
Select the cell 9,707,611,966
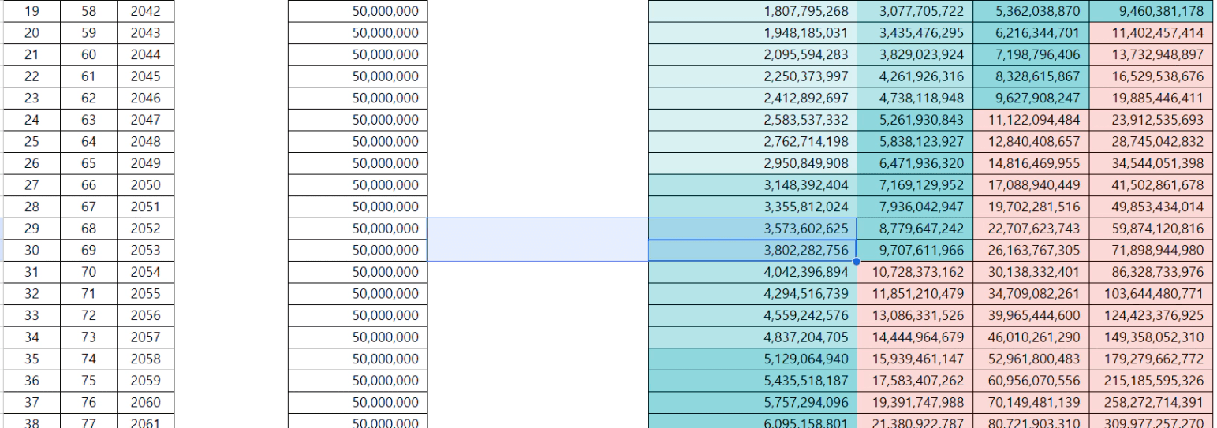point(914,251)
